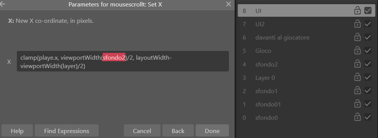Lock the UI layer
The width and height of the screenshot is (378, 138).
(x=357, y=11)
